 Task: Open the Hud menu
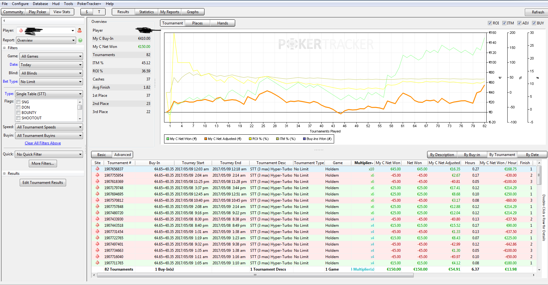click(x=56, y=4)
